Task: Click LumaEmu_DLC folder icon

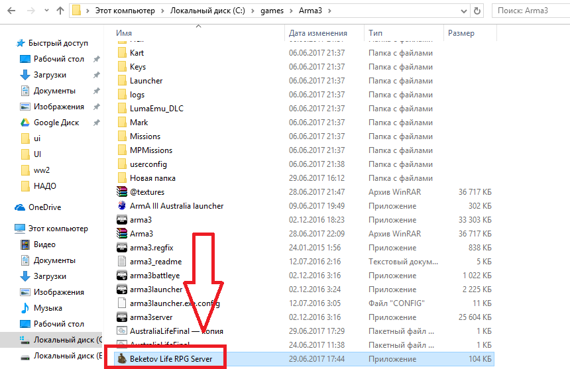Action: tap(122, 109)
